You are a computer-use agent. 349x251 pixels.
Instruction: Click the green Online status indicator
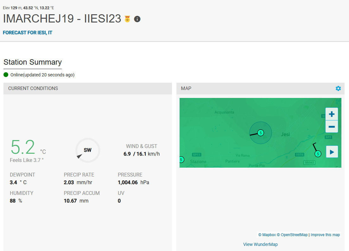tap(6, 75)
